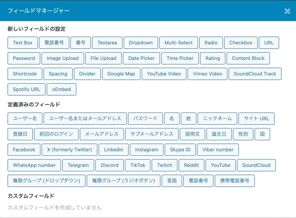Add a Text Box field
This screenshot has width=296, height=218.
(x=23, y=43)
